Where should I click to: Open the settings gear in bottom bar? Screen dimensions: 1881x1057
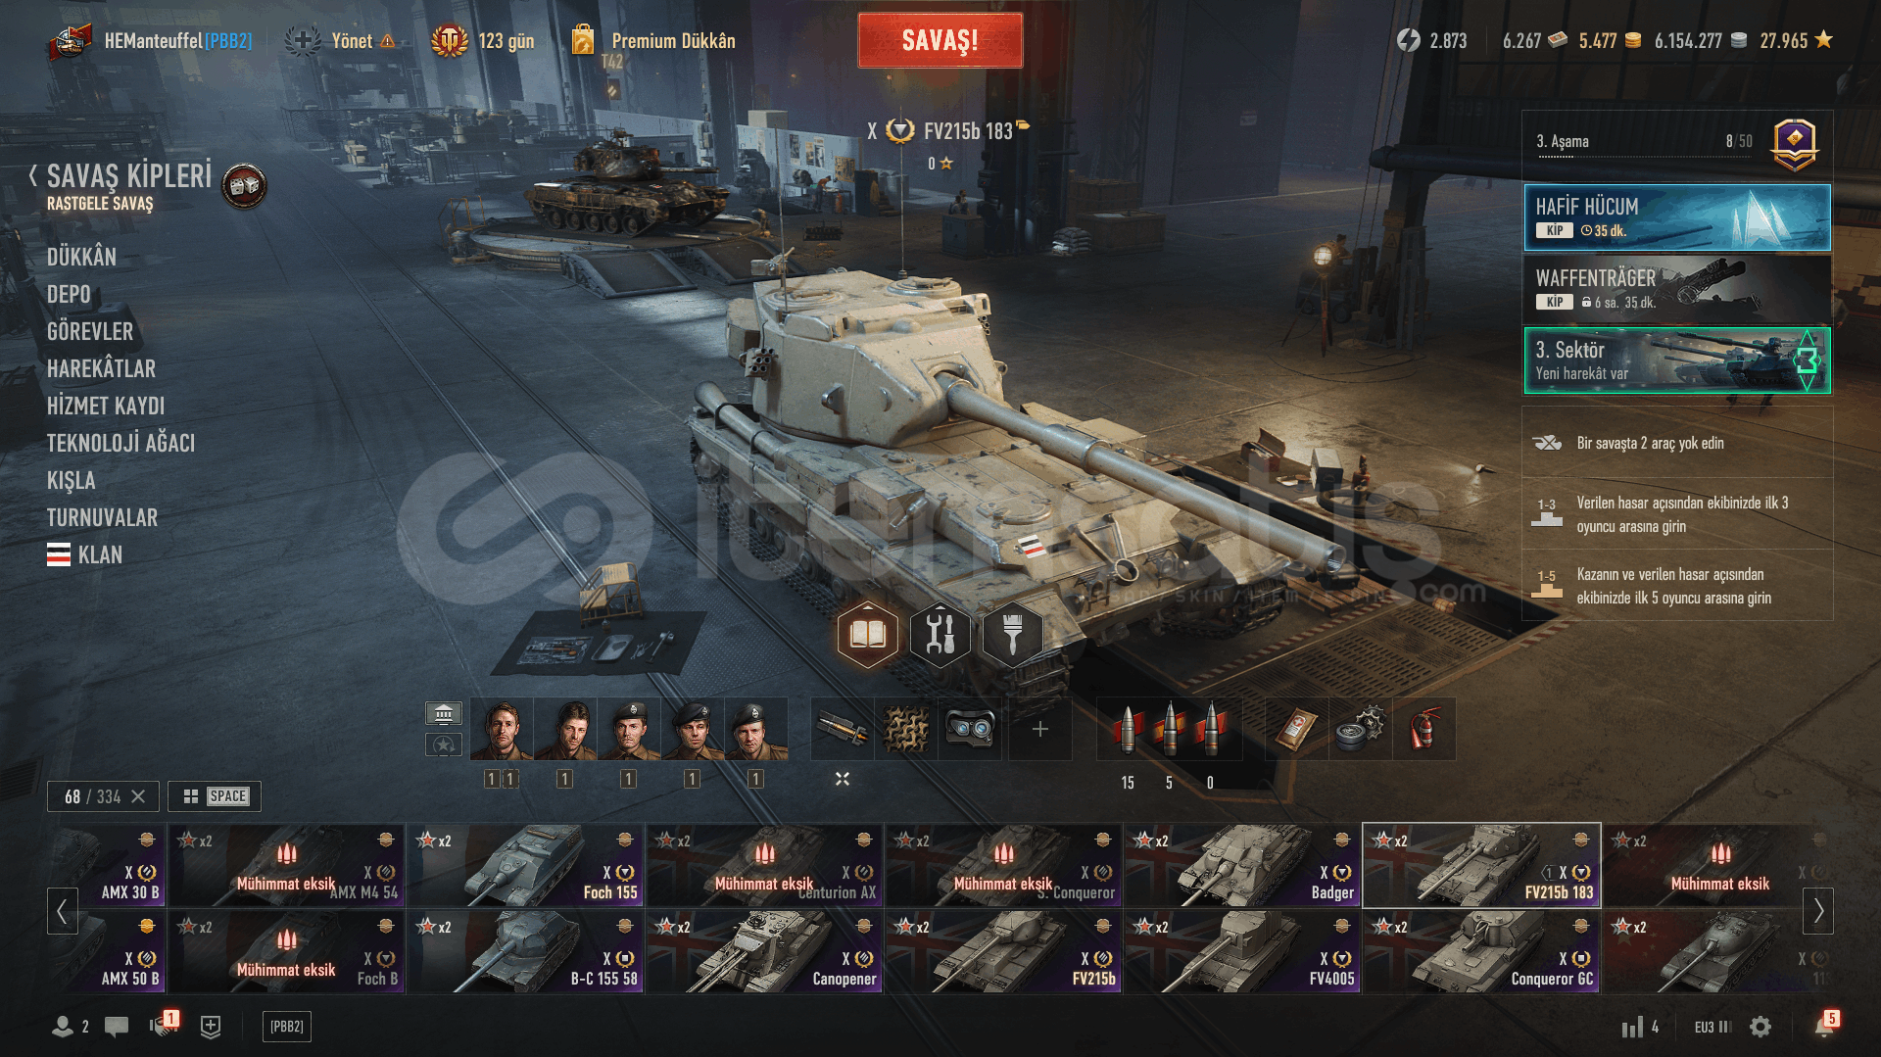coord(1760,1027)
